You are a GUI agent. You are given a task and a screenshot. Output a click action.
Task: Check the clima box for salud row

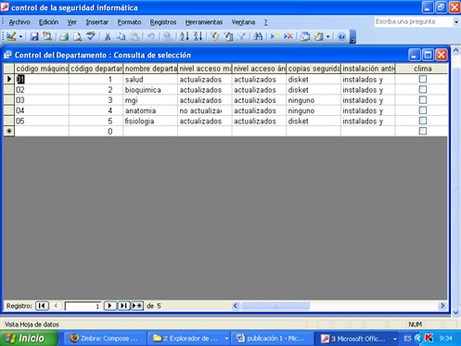click(423, 79)
